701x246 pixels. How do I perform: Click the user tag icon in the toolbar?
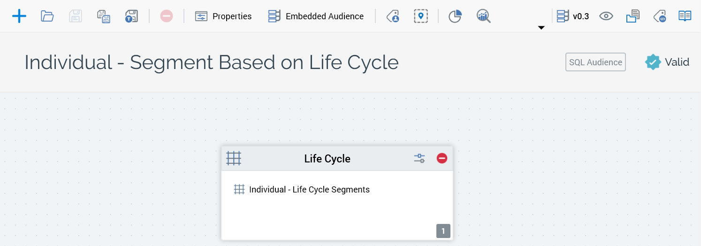pos(393,16)
